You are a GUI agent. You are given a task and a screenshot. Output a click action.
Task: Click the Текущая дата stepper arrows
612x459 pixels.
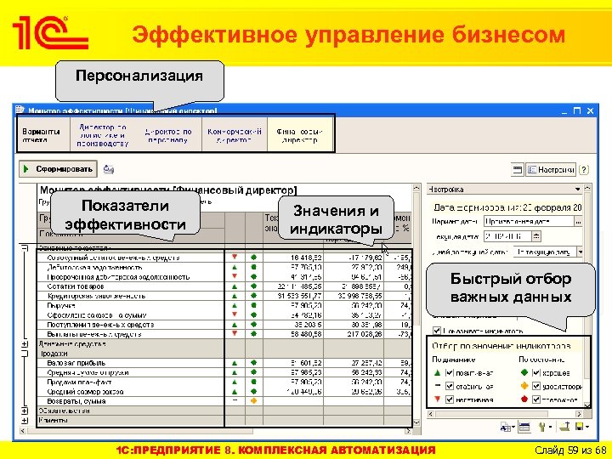coord(536,236)
